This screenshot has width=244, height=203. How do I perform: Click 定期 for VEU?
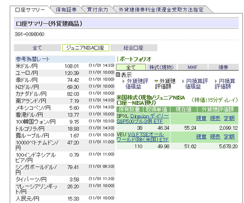[x=229, y=136]
